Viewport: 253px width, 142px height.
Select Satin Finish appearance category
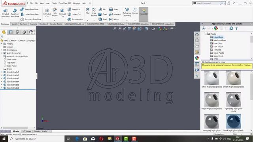[218, 56]
